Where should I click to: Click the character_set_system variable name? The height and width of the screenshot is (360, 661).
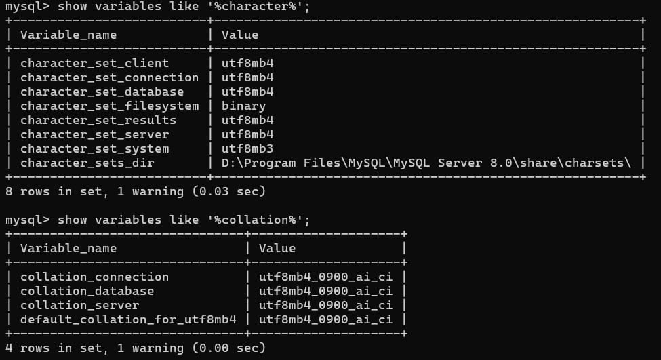94,148
